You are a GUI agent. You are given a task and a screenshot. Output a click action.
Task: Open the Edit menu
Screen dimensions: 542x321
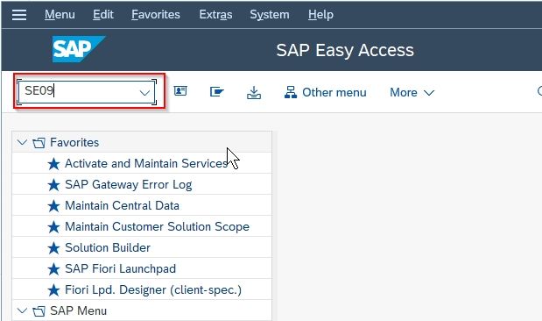103,15
